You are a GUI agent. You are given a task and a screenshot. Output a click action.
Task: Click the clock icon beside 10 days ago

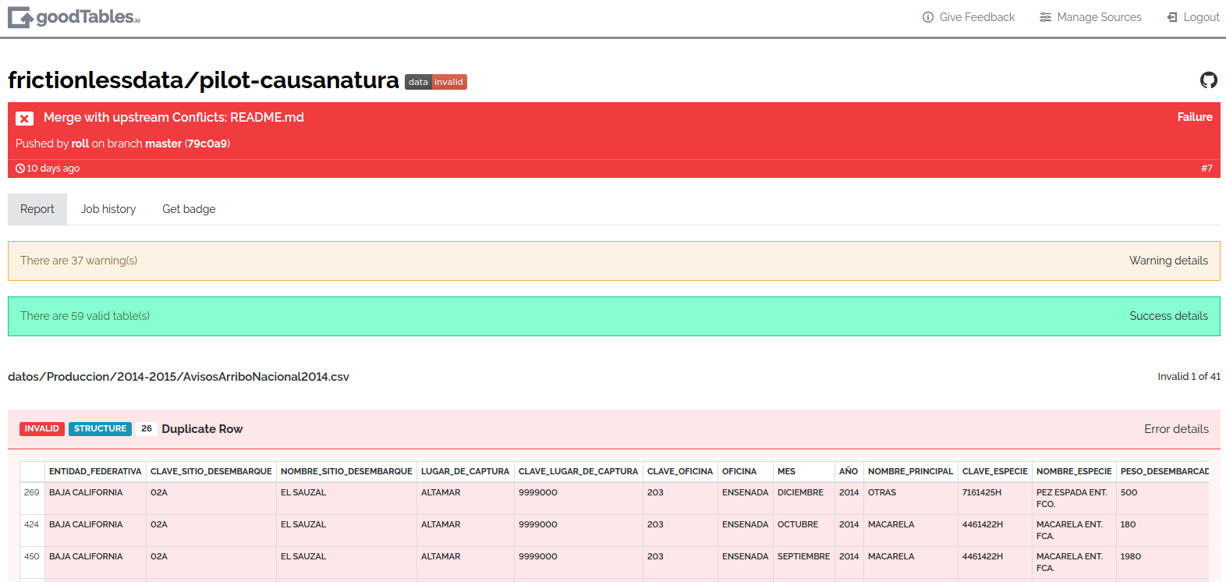click(20, 169)
